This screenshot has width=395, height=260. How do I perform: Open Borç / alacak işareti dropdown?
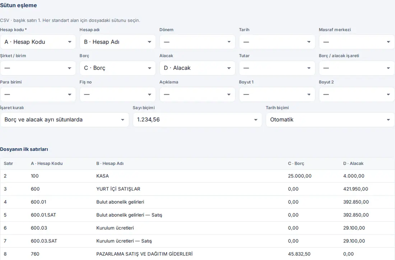pos(357,68)
